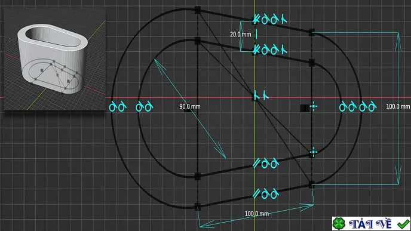Select parallel constraint icon on inner bottom line

coord(256,164)
